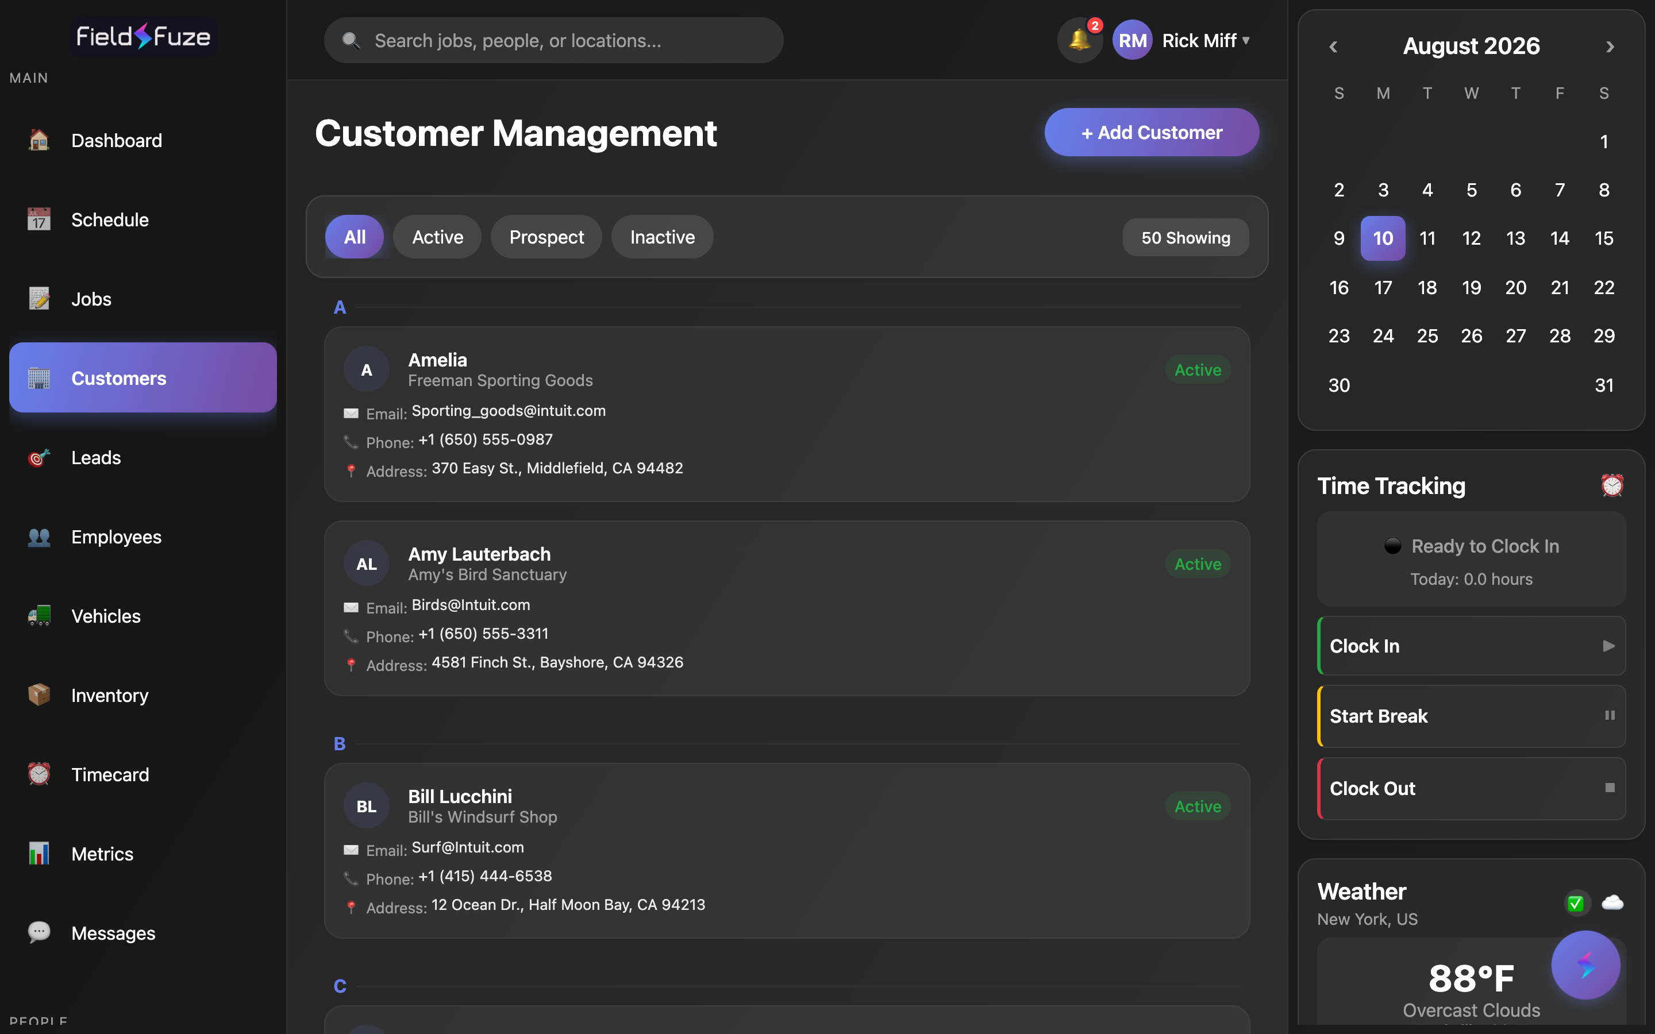1655x1034 pixels.
Task: Open Metrics from the sidebar
Action: pyautogui.click(x=143, y=854)
